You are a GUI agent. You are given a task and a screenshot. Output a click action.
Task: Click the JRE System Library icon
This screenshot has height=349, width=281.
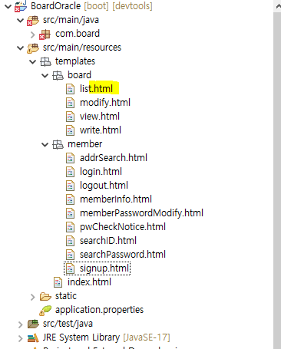click(x=33, y=338)
